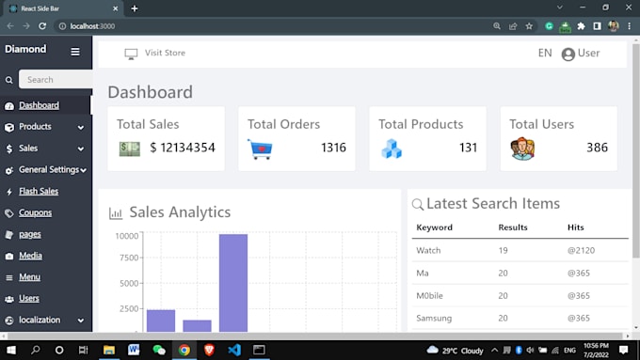640x360 pixels.
Task: Expand the General Settings submenu
Action: pos(83,170)
